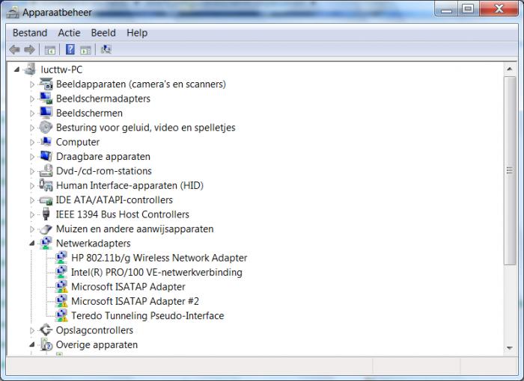Viewport: 524px width, 381px height.
Task: Select the Computer category label
Action: coord(78,142)
